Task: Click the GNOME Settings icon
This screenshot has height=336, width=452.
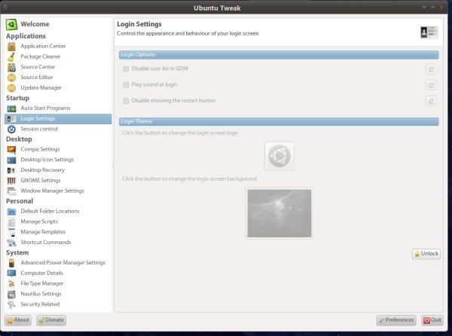Action: pos(11,181)
